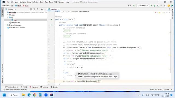
Task: Open Terminal tool window
Action: click(x=44, y=87)
